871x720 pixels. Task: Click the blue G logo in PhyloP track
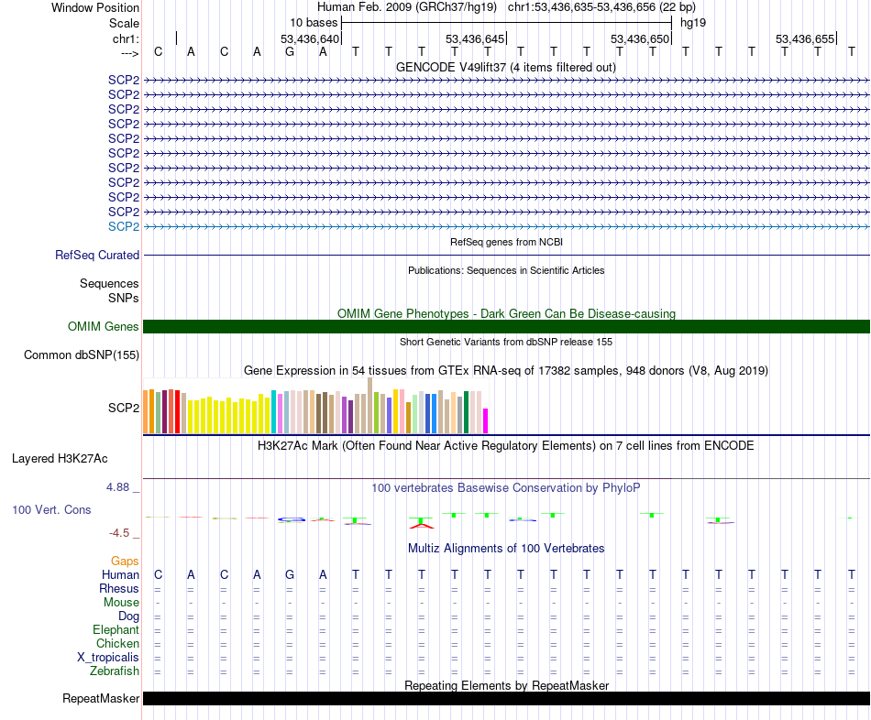[x=292, y=519]
